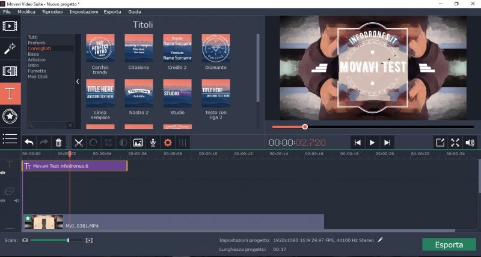Open the image wizard toolbar icon

pos(138,143)
